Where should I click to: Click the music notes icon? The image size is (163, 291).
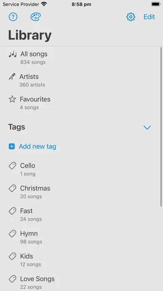(12, 54)
